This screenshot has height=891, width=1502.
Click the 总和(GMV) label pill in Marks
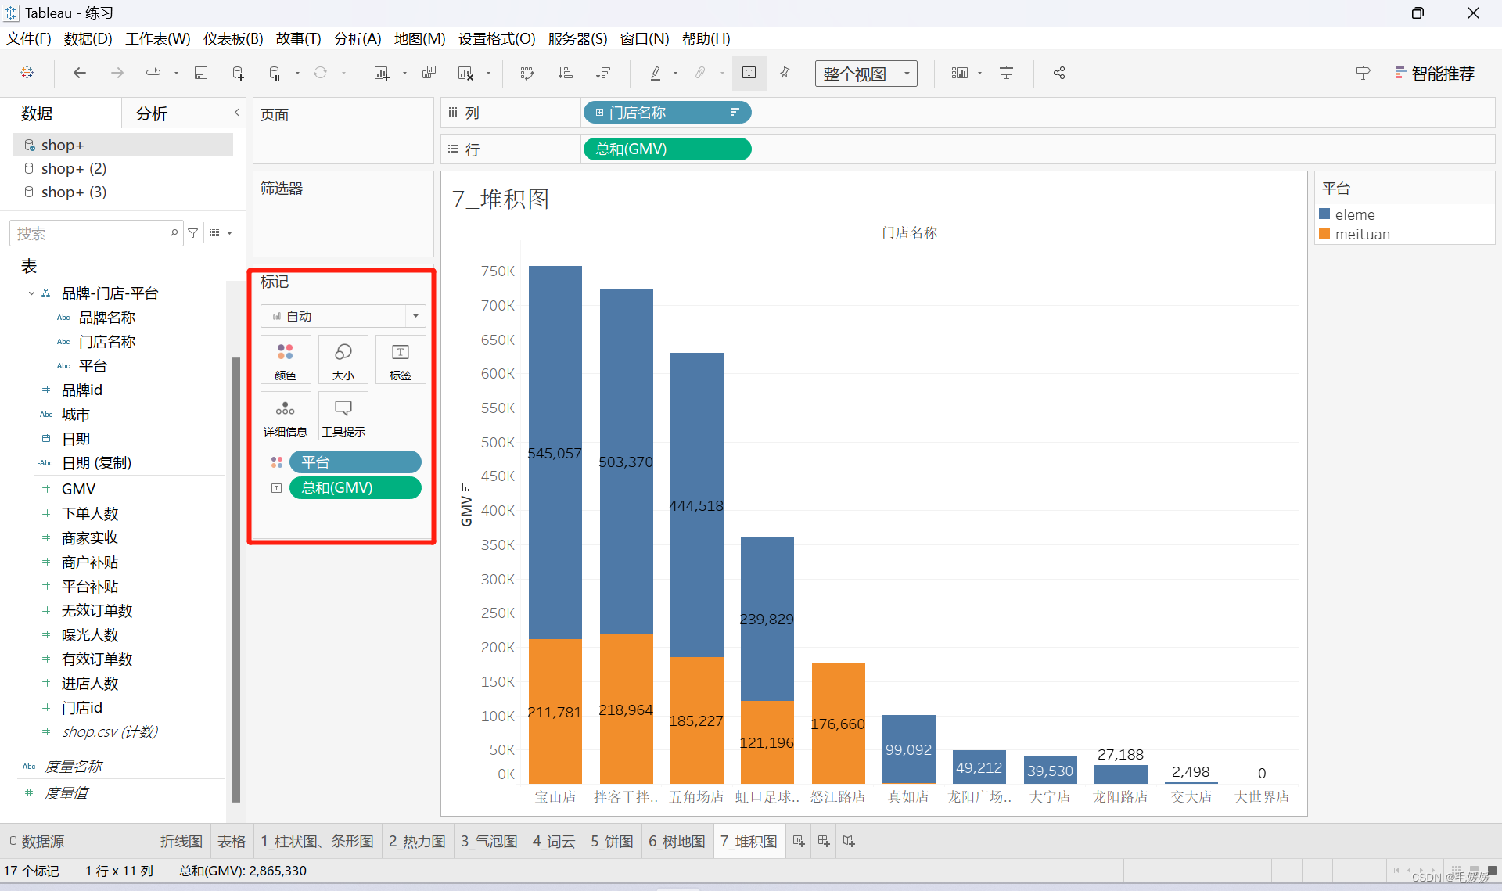coord(355,487)
